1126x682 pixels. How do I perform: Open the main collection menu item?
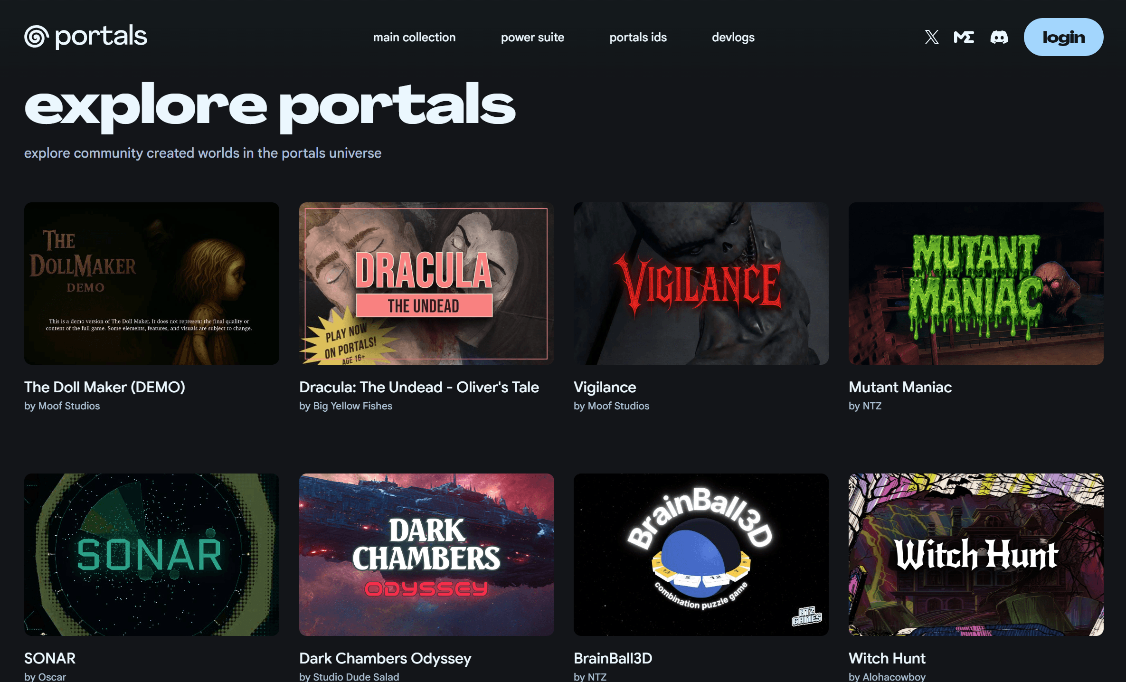coord(414,37)
